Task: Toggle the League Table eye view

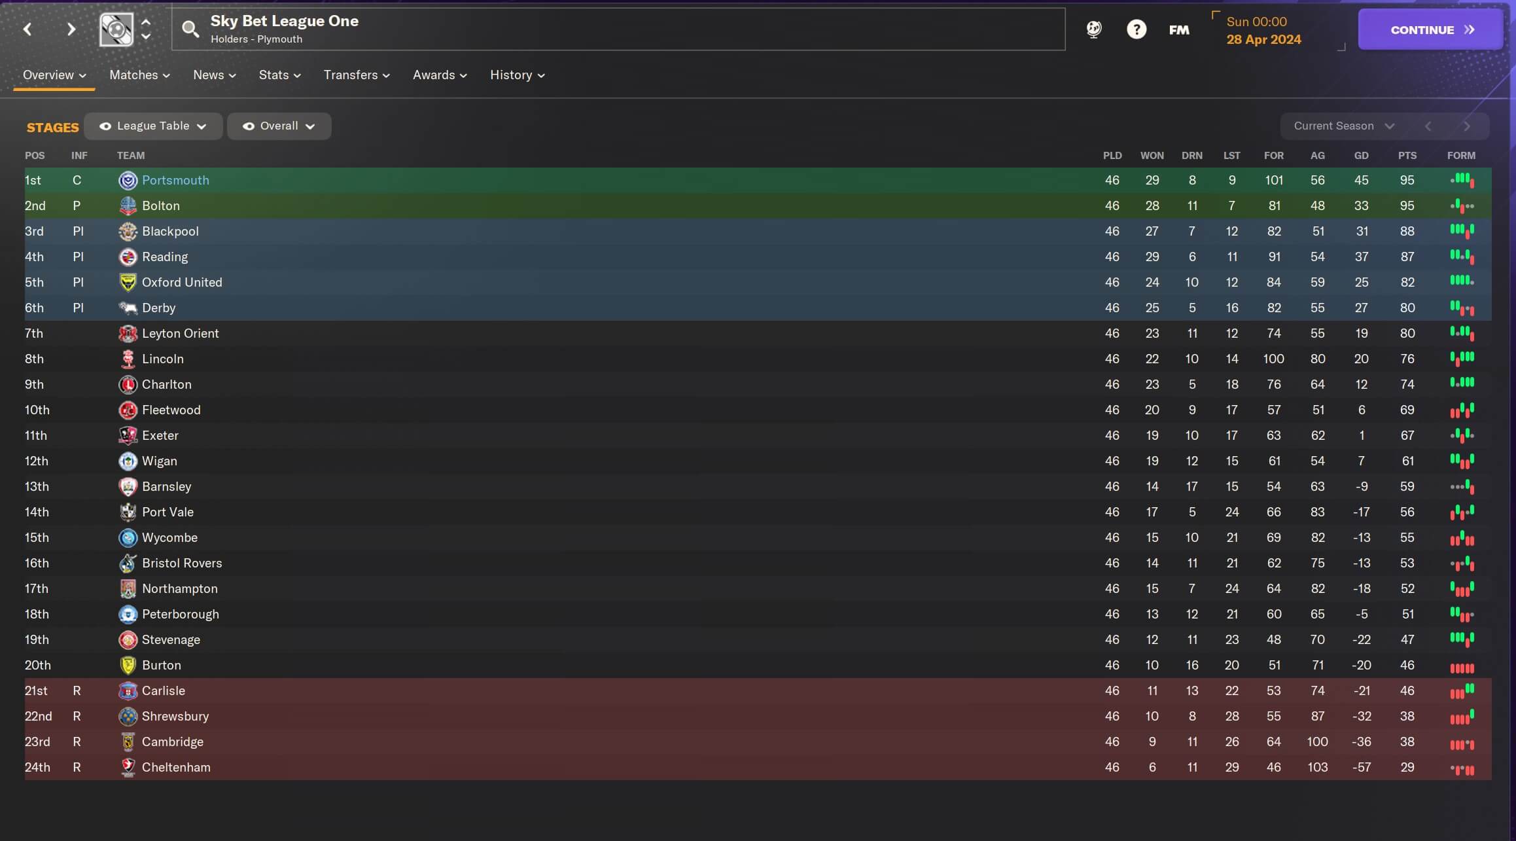Action: [x=153, y=126]
